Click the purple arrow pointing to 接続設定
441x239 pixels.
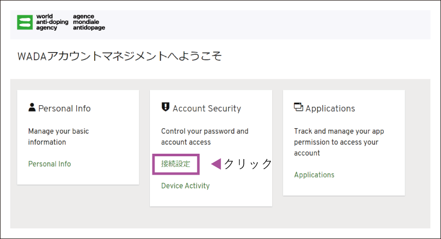point(216,164)
